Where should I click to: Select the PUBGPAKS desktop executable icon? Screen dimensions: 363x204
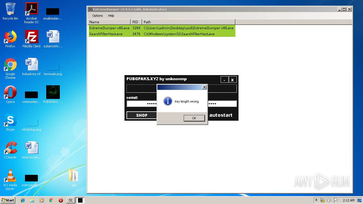coord(53,95)
